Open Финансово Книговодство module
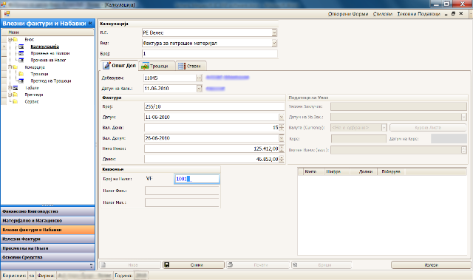This screenshot has width=473, height=280. click(x=47, y=211)
